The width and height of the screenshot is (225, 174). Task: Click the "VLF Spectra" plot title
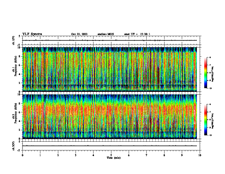coord(32,34)
